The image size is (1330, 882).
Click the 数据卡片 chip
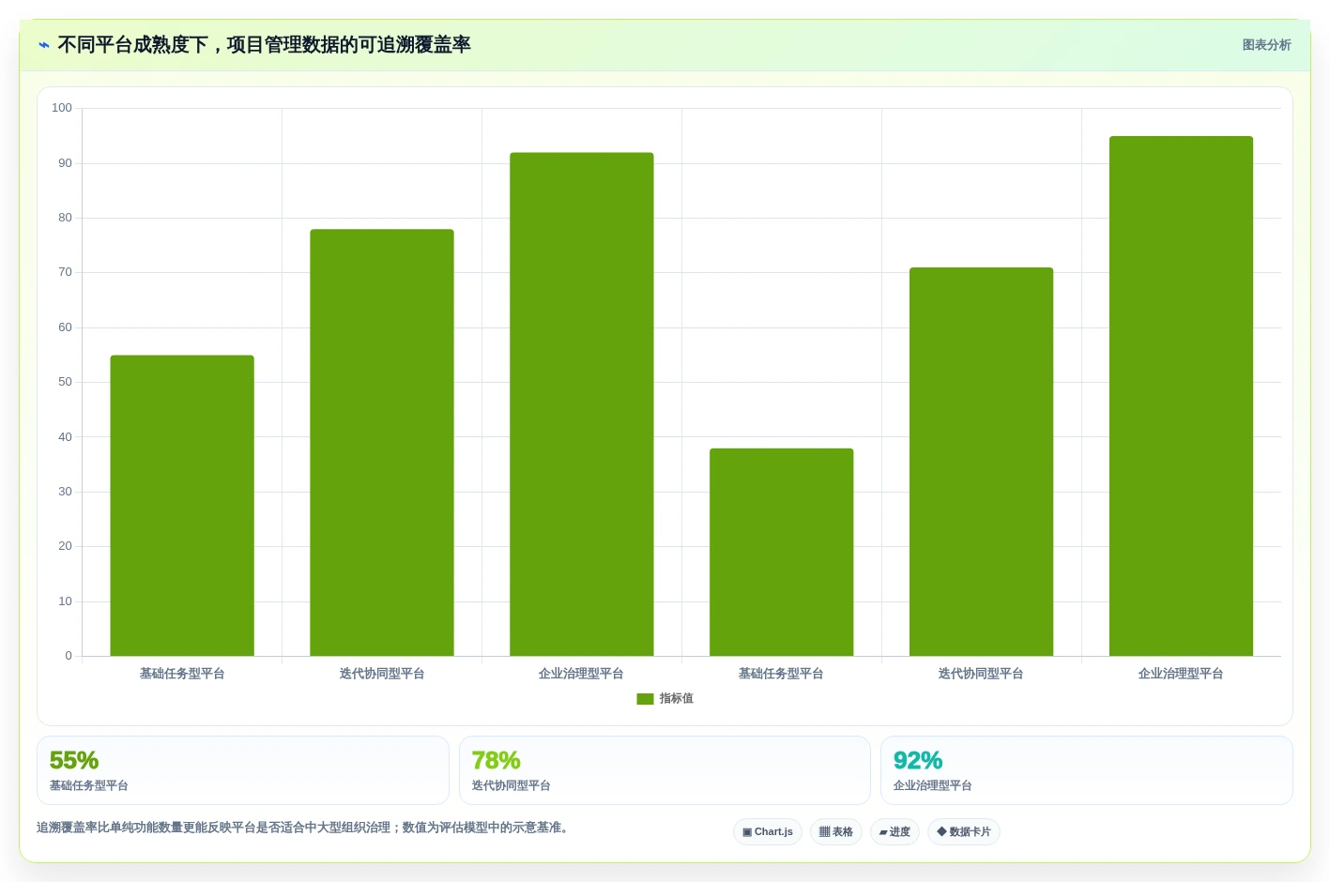964,832
